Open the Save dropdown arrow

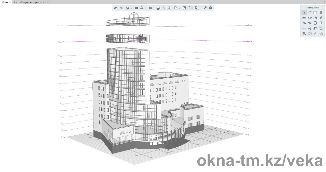(146, 8)
